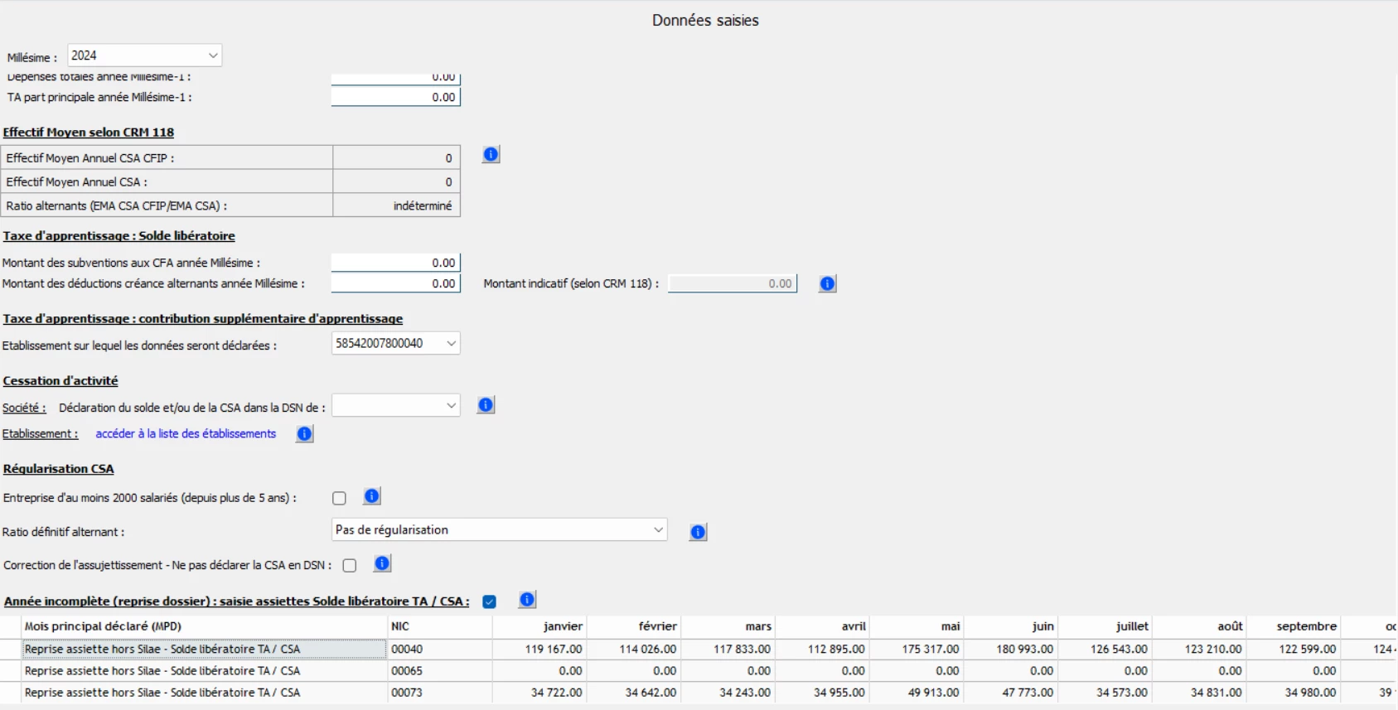Select March value 117 833.00
The width and height of the screenshot is (1398, 710).
point(728,649)
